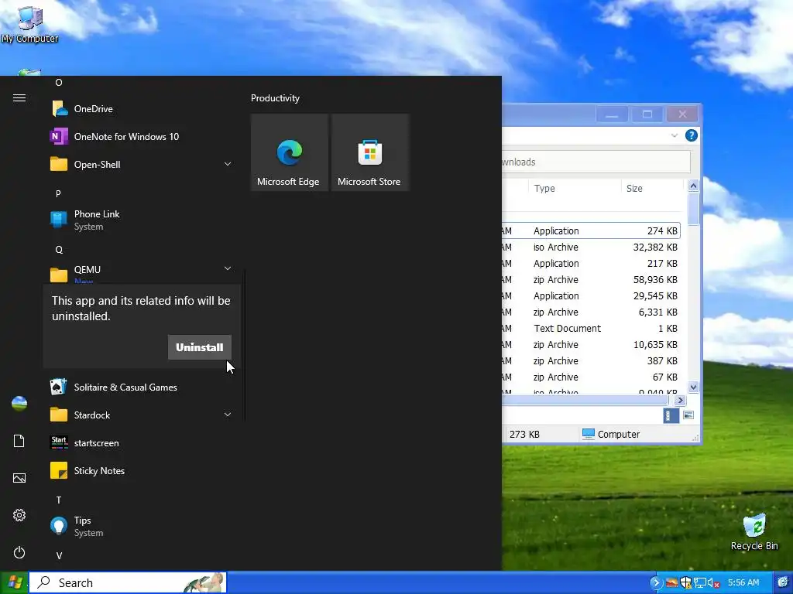Select the 10,635 KB zip Archive row
The width and height of the screenshot is (793, 594).
pos(591,344)
